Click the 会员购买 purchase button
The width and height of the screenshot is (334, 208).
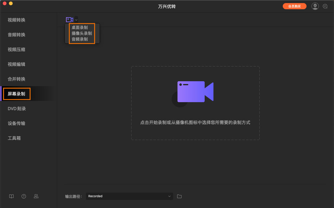294,6
